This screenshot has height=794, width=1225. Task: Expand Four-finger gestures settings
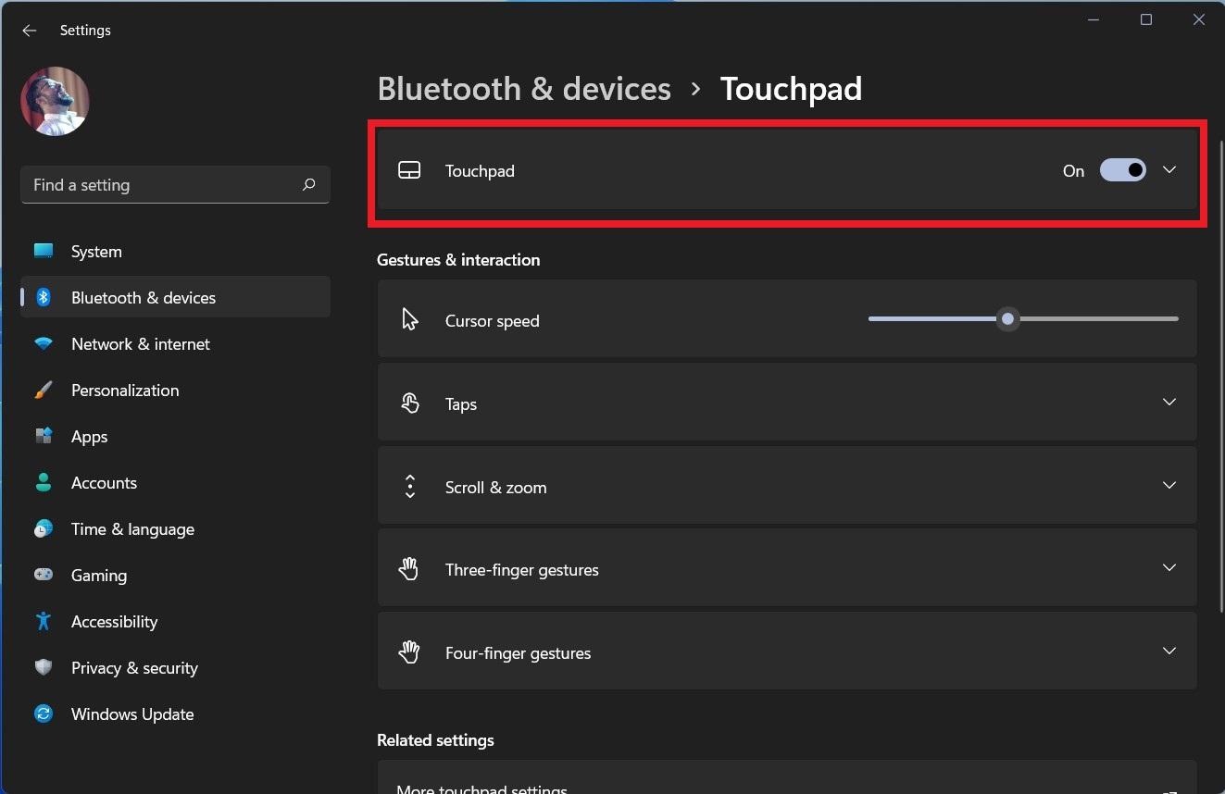(x=1169, y=651)
